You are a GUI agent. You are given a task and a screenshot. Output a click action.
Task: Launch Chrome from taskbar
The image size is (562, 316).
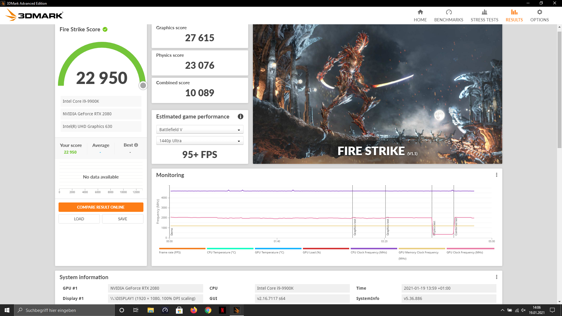coord(208,310)
